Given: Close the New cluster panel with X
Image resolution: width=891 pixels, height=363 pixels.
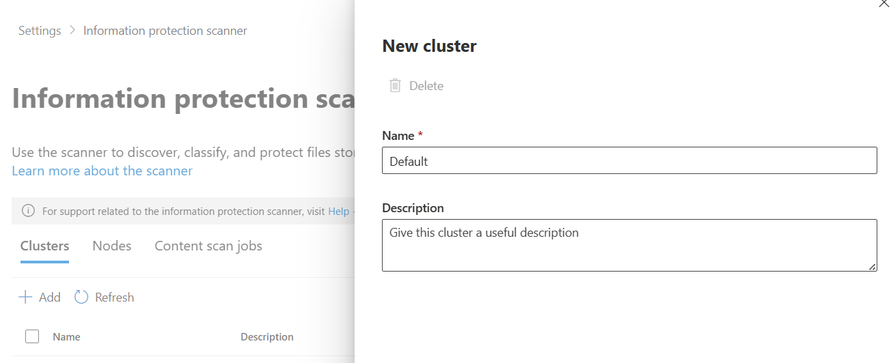Looking at the screenshot, I should coord(883,3).
